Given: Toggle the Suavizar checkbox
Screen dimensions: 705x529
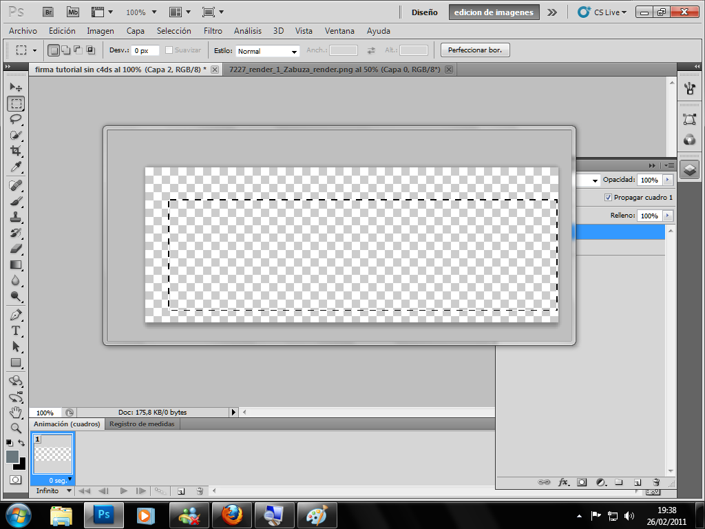Looking at the screenshot, I should pyautogui.click(x=169, y=50).
